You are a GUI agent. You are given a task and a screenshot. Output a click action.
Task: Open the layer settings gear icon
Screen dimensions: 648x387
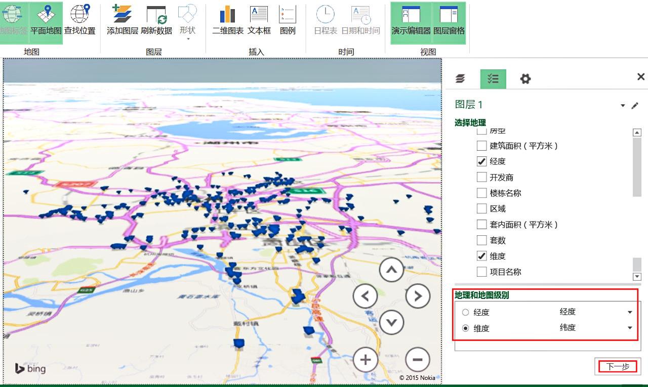525,78
